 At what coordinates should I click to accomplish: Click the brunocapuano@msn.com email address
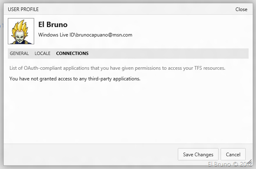(105, 35)
